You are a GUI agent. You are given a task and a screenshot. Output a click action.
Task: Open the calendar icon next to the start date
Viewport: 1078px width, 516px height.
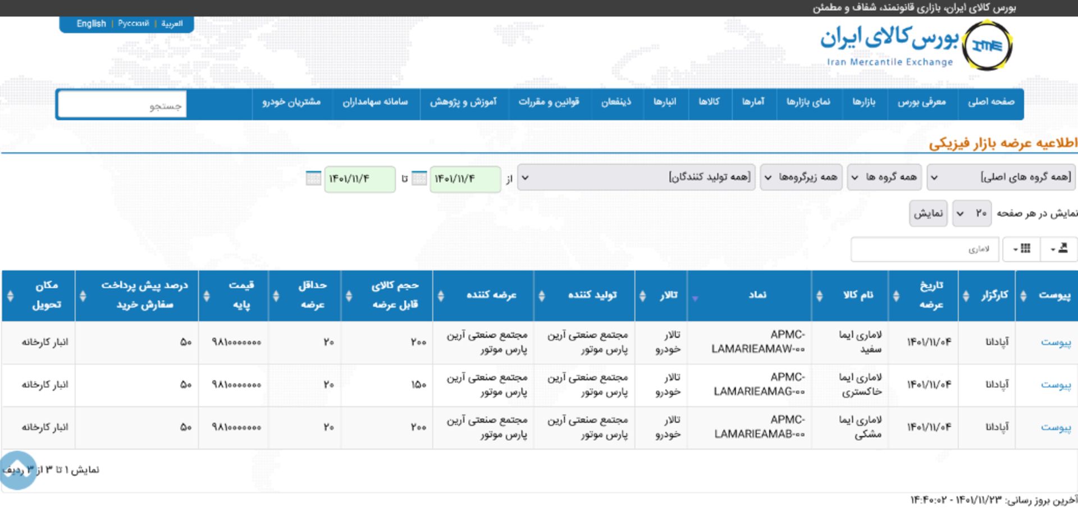(x=419, y=179)
